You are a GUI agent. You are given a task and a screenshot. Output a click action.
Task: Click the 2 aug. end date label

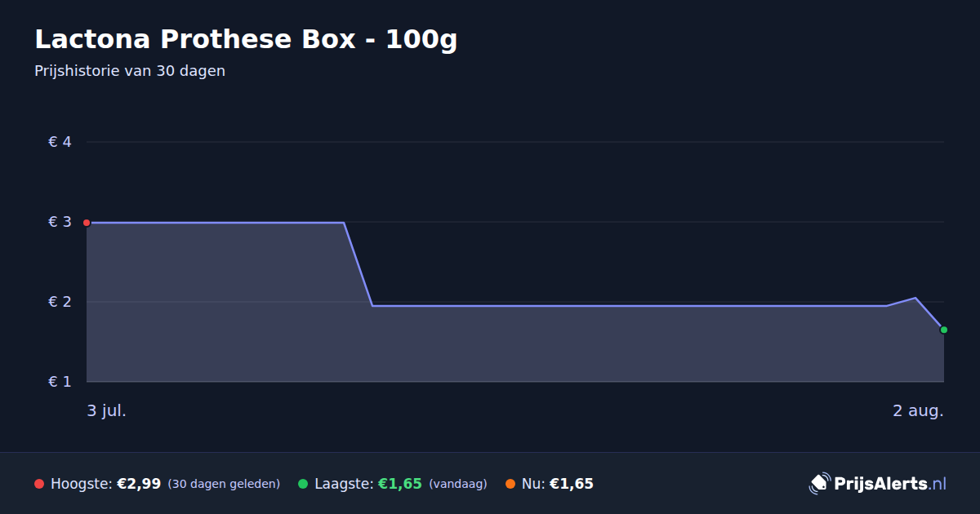point(918,410)
